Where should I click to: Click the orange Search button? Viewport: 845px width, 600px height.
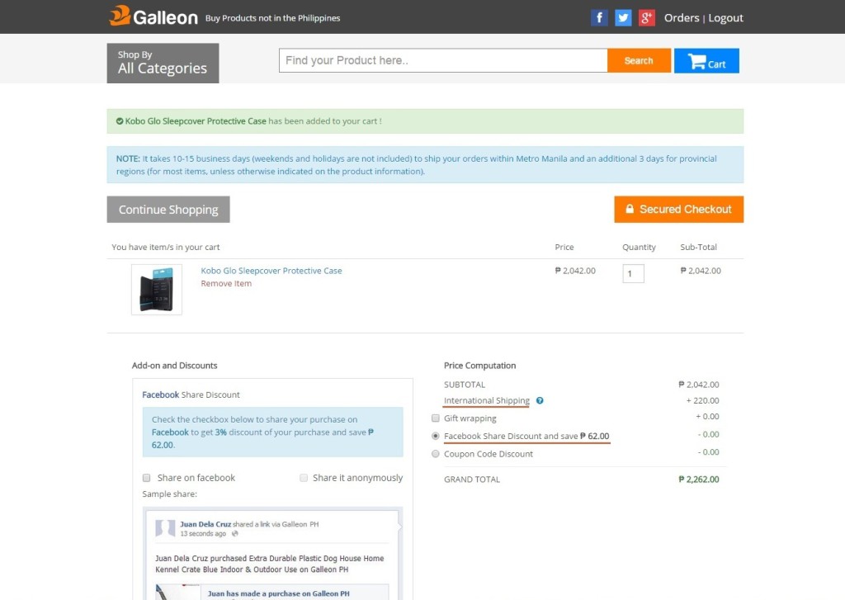click(x=639, y=60)
